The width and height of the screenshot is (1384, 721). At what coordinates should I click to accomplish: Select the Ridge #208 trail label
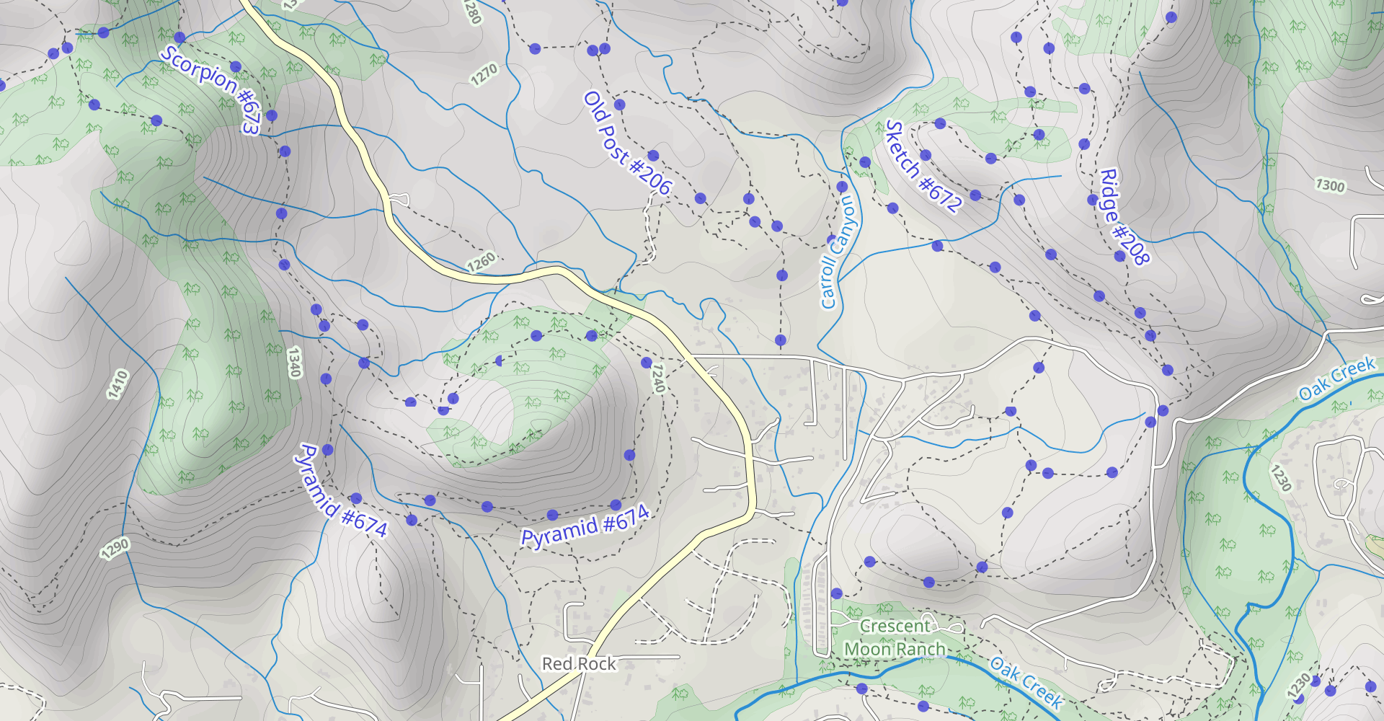(x=1123, y=216)
